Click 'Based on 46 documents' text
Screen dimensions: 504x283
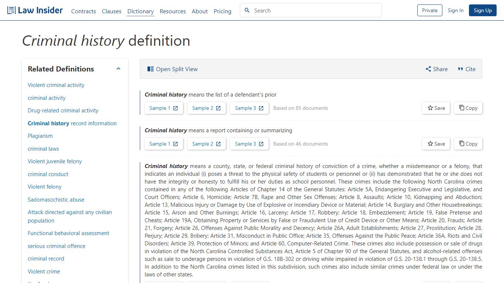click(301, 144)
